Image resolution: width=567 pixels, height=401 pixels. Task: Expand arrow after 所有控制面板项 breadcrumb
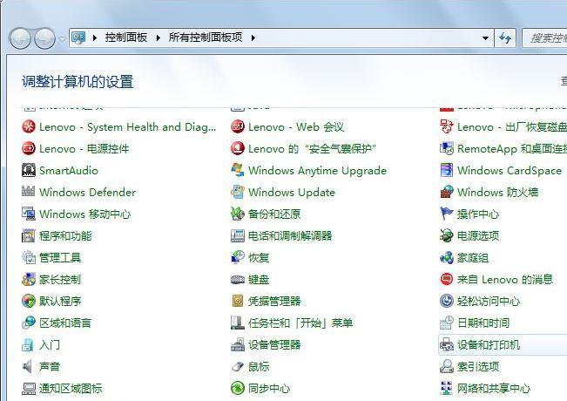click(253, 37)
